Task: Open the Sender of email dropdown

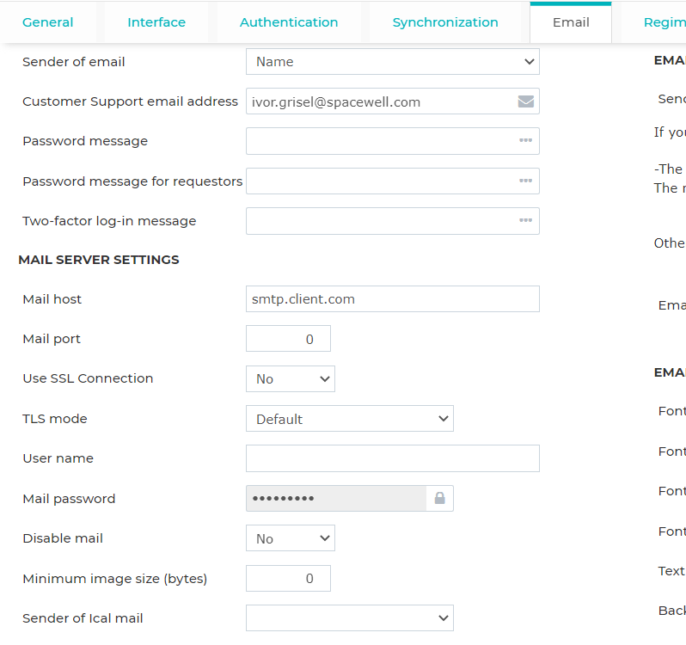Action: point(393,62)
